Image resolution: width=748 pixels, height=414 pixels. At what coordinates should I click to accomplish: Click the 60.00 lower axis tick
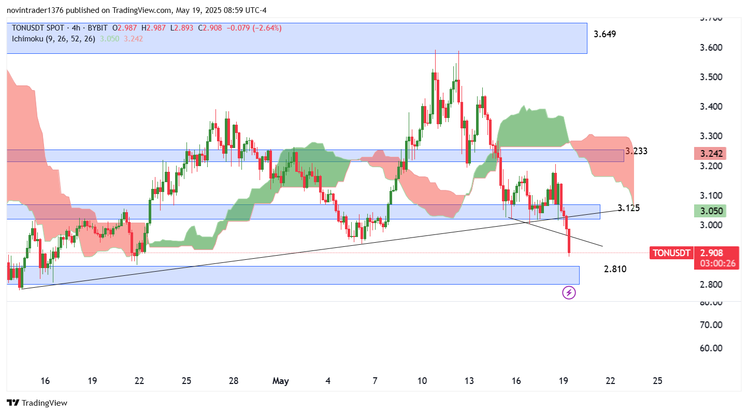(x=711, y=348)
